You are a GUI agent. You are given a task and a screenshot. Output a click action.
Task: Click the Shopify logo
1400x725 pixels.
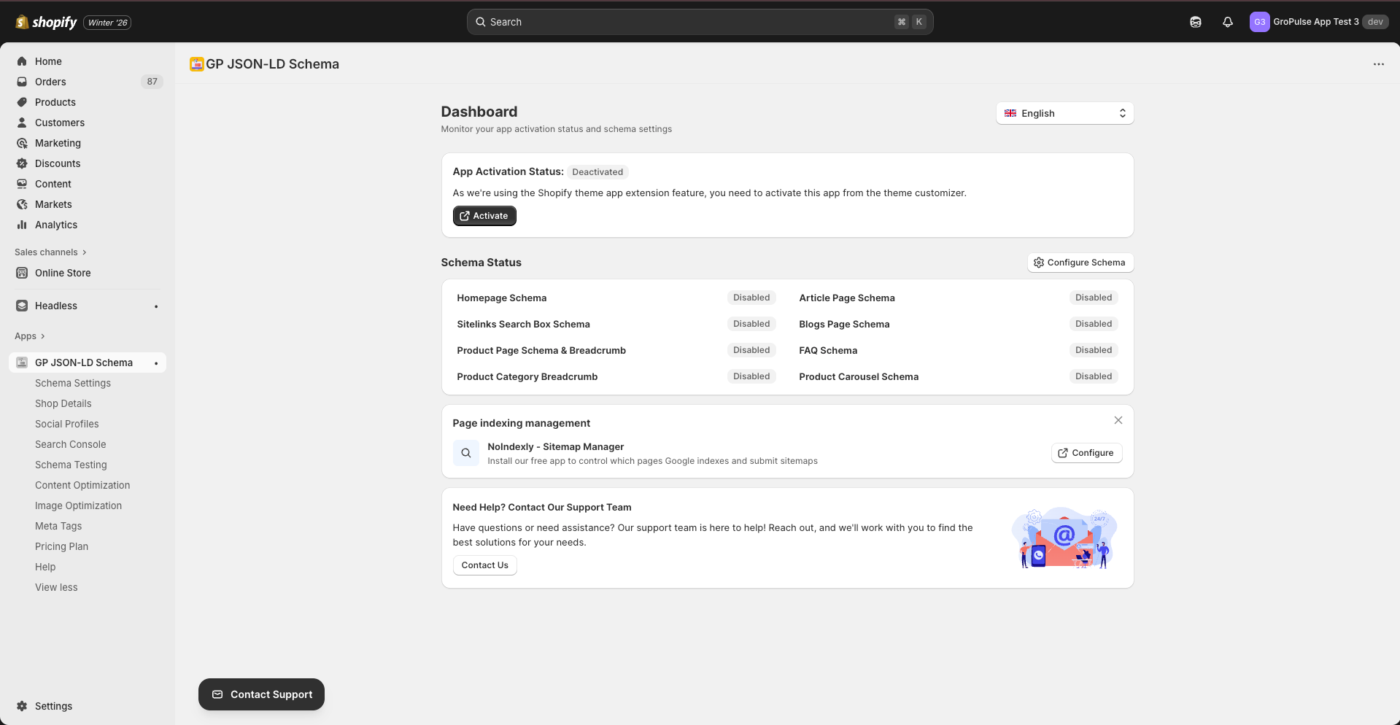coord(47,22)
